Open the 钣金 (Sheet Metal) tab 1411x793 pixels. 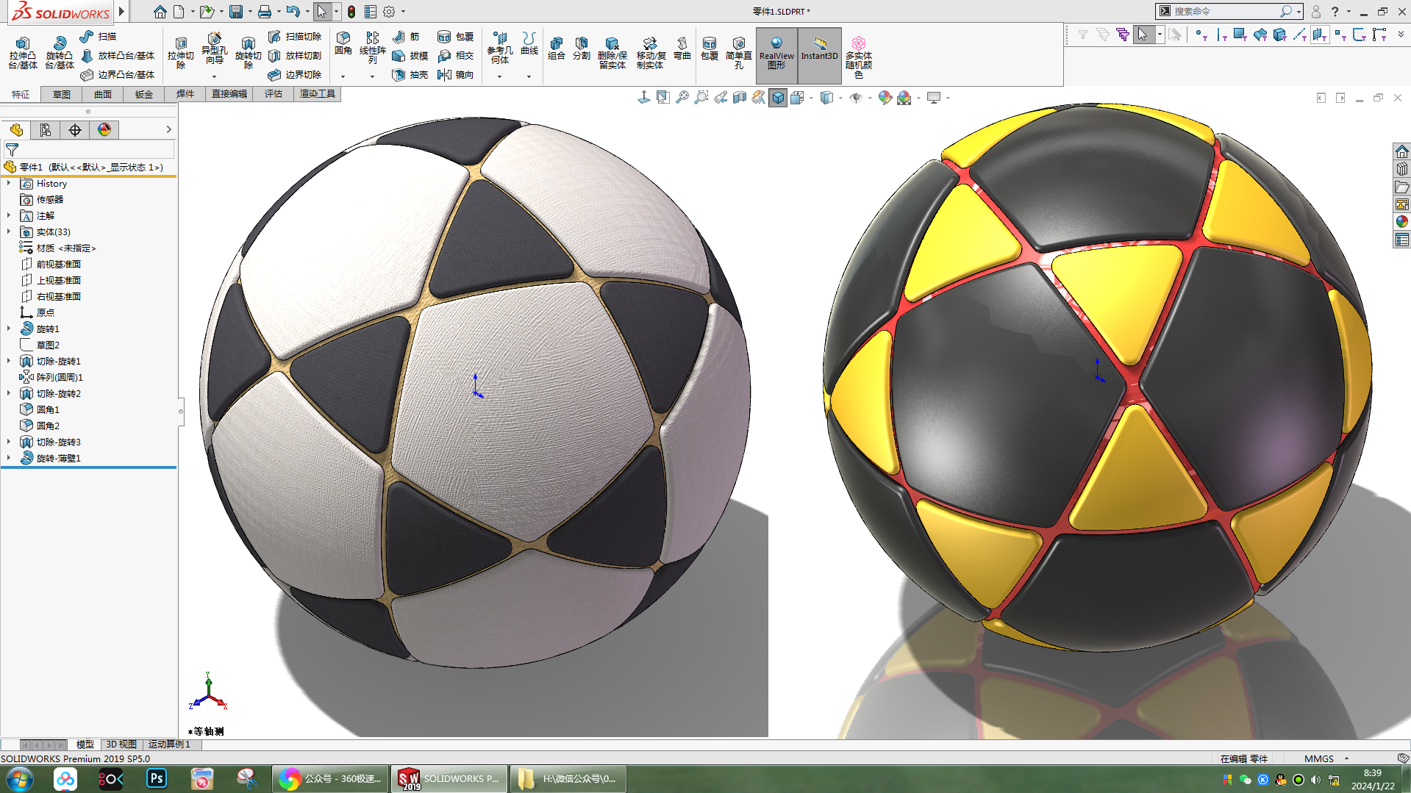[x=144, y=94]
